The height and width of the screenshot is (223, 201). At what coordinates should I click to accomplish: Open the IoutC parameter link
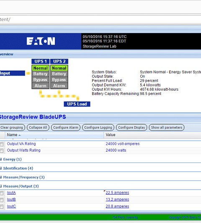pyautogui.click(x=11, y=206)
